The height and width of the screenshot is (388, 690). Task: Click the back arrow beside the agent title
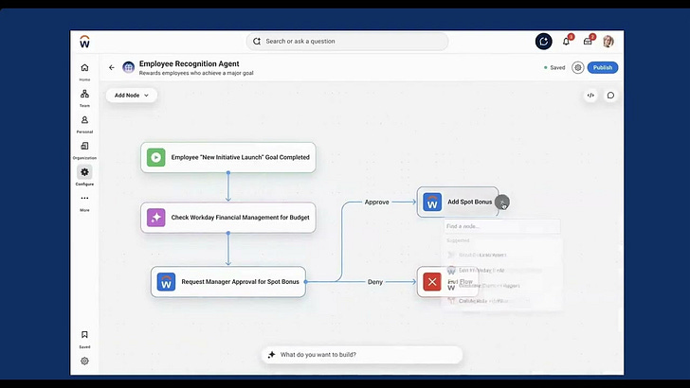[x=111, y=68]
